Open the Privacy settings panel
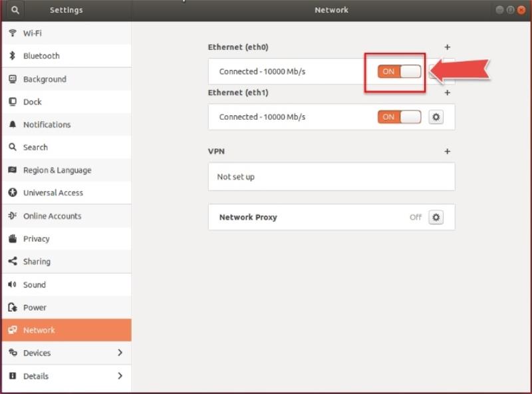The height and width of the screenshot is (394, 532). [x=37, y=239]
